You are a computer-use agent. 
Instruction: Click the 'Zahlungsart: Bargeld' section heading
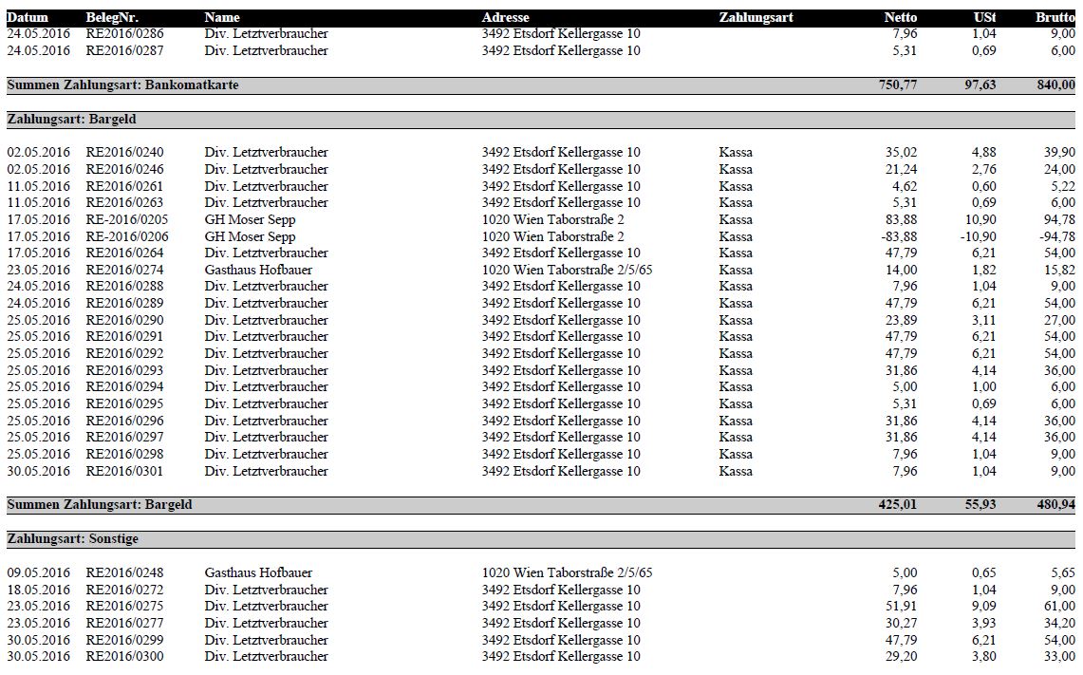(x=72, y=120)
